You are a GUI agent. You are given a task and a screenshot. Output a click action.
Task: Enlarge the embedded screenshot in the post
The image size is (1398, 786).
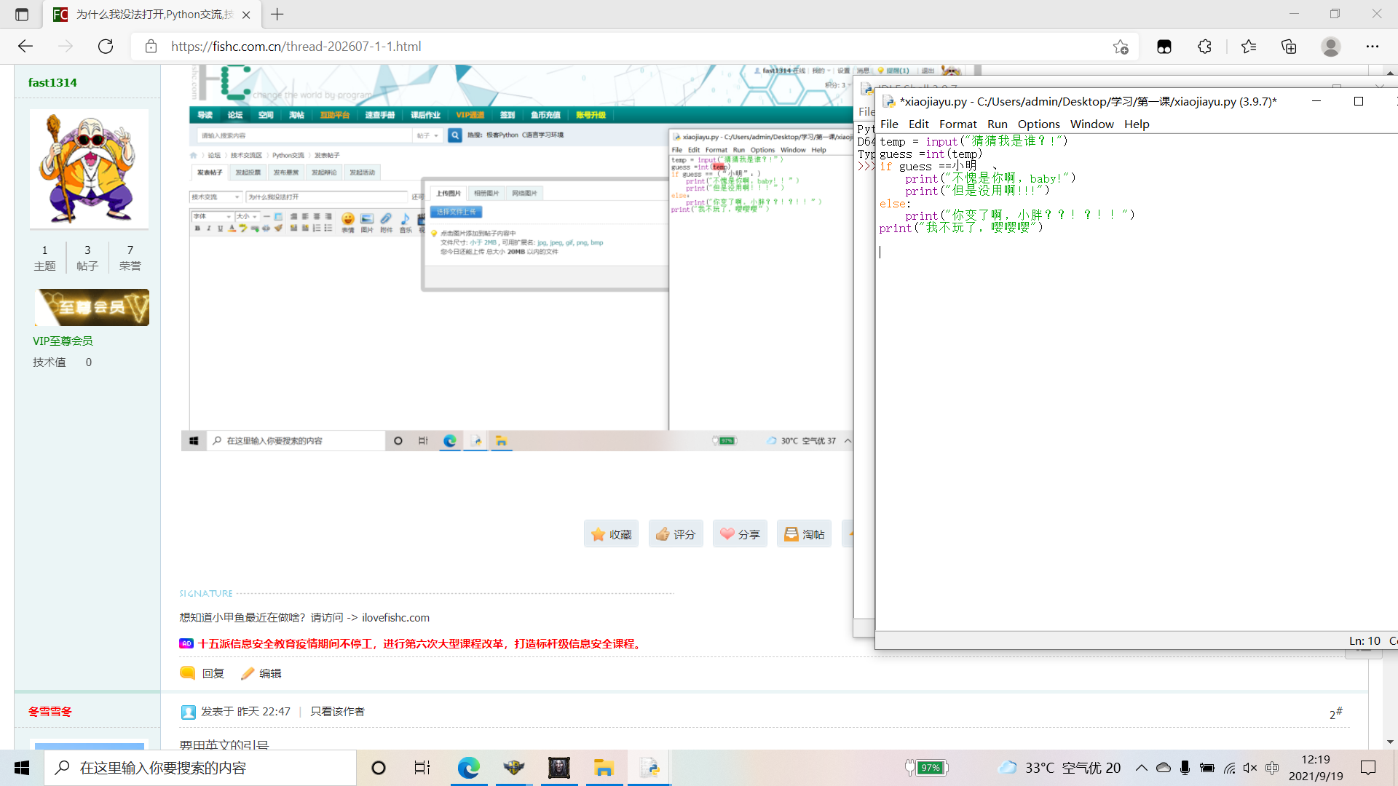click(517, 258)
